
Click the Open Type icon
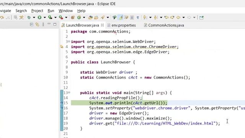pyautogui.click(x=90, y=17)
